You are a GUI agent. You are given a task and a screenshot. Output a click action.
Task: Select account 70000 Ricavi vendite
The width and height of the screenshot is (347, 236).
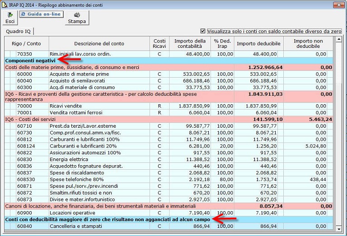(169, 106)
